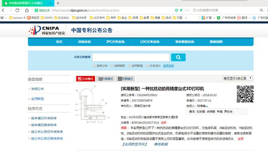
Task: Sort by 按申请日降序排序
Action: pos(44,125)
